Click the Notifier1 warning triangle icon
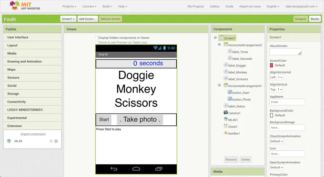Image resolution: width=324 pixels, height=177 pixels. coord(226,133)
